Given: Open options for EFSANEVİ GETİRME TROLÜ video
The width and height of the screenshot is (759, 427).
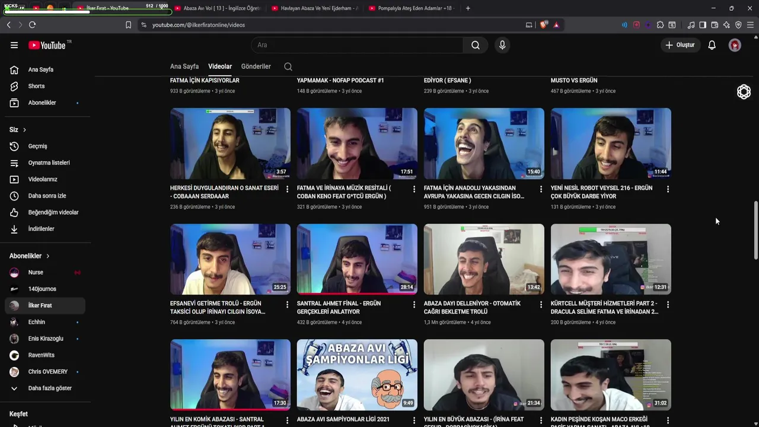Looking at the screenshot, I should click(x=287, y=305).
